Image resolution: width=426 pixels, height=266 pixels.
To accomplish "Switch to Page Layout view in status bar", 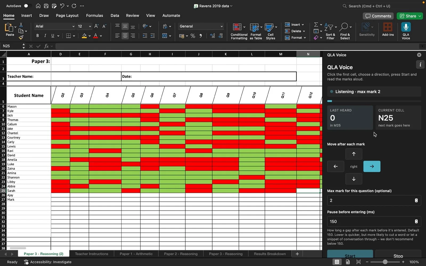I will point(348,262).
